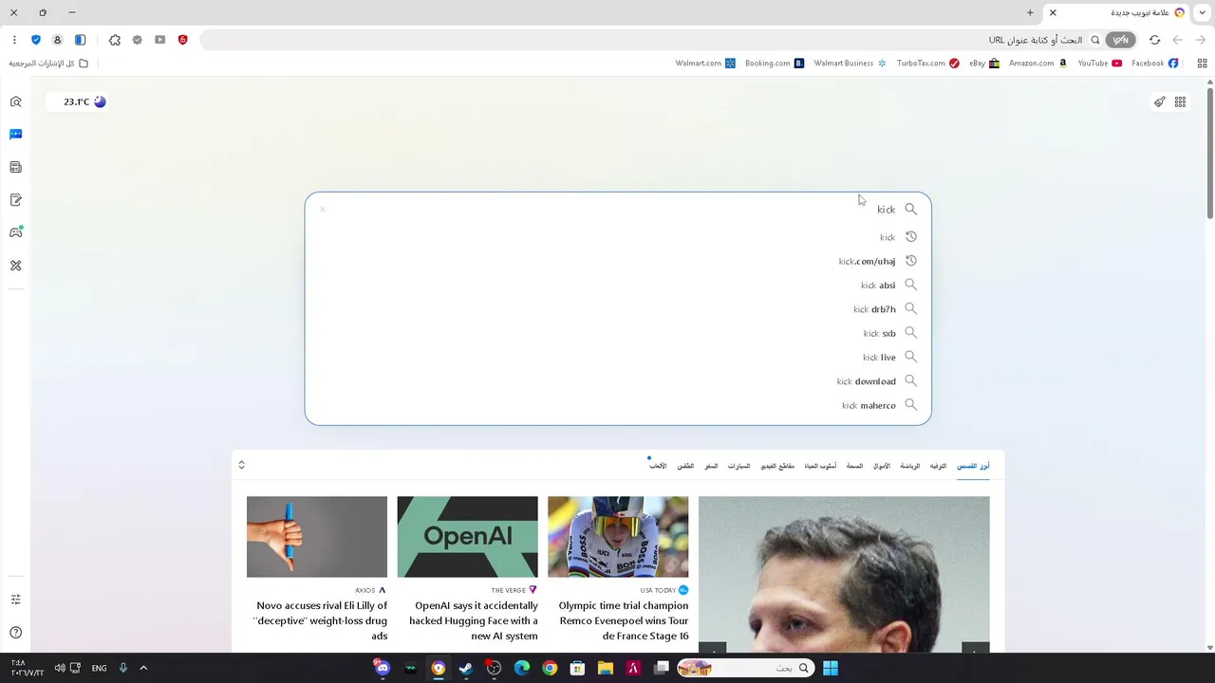Viewport: 1215px width, 683px height.
Task: Open the eBay bookmark
Action: click(x=984, y=64)
